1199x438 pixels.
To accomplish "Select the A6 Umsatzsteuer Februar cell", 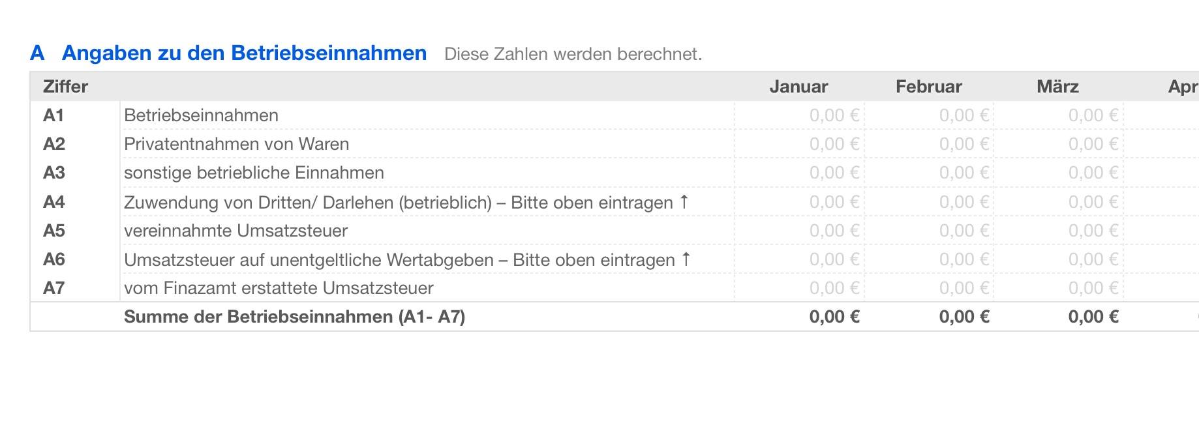I will pyautogui.click(x=964, y=259).
